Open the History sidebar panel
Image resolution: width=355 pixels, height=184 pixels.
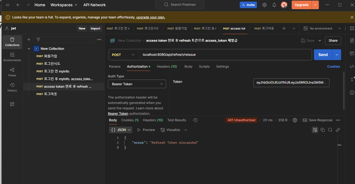click(x=12, y=87)
